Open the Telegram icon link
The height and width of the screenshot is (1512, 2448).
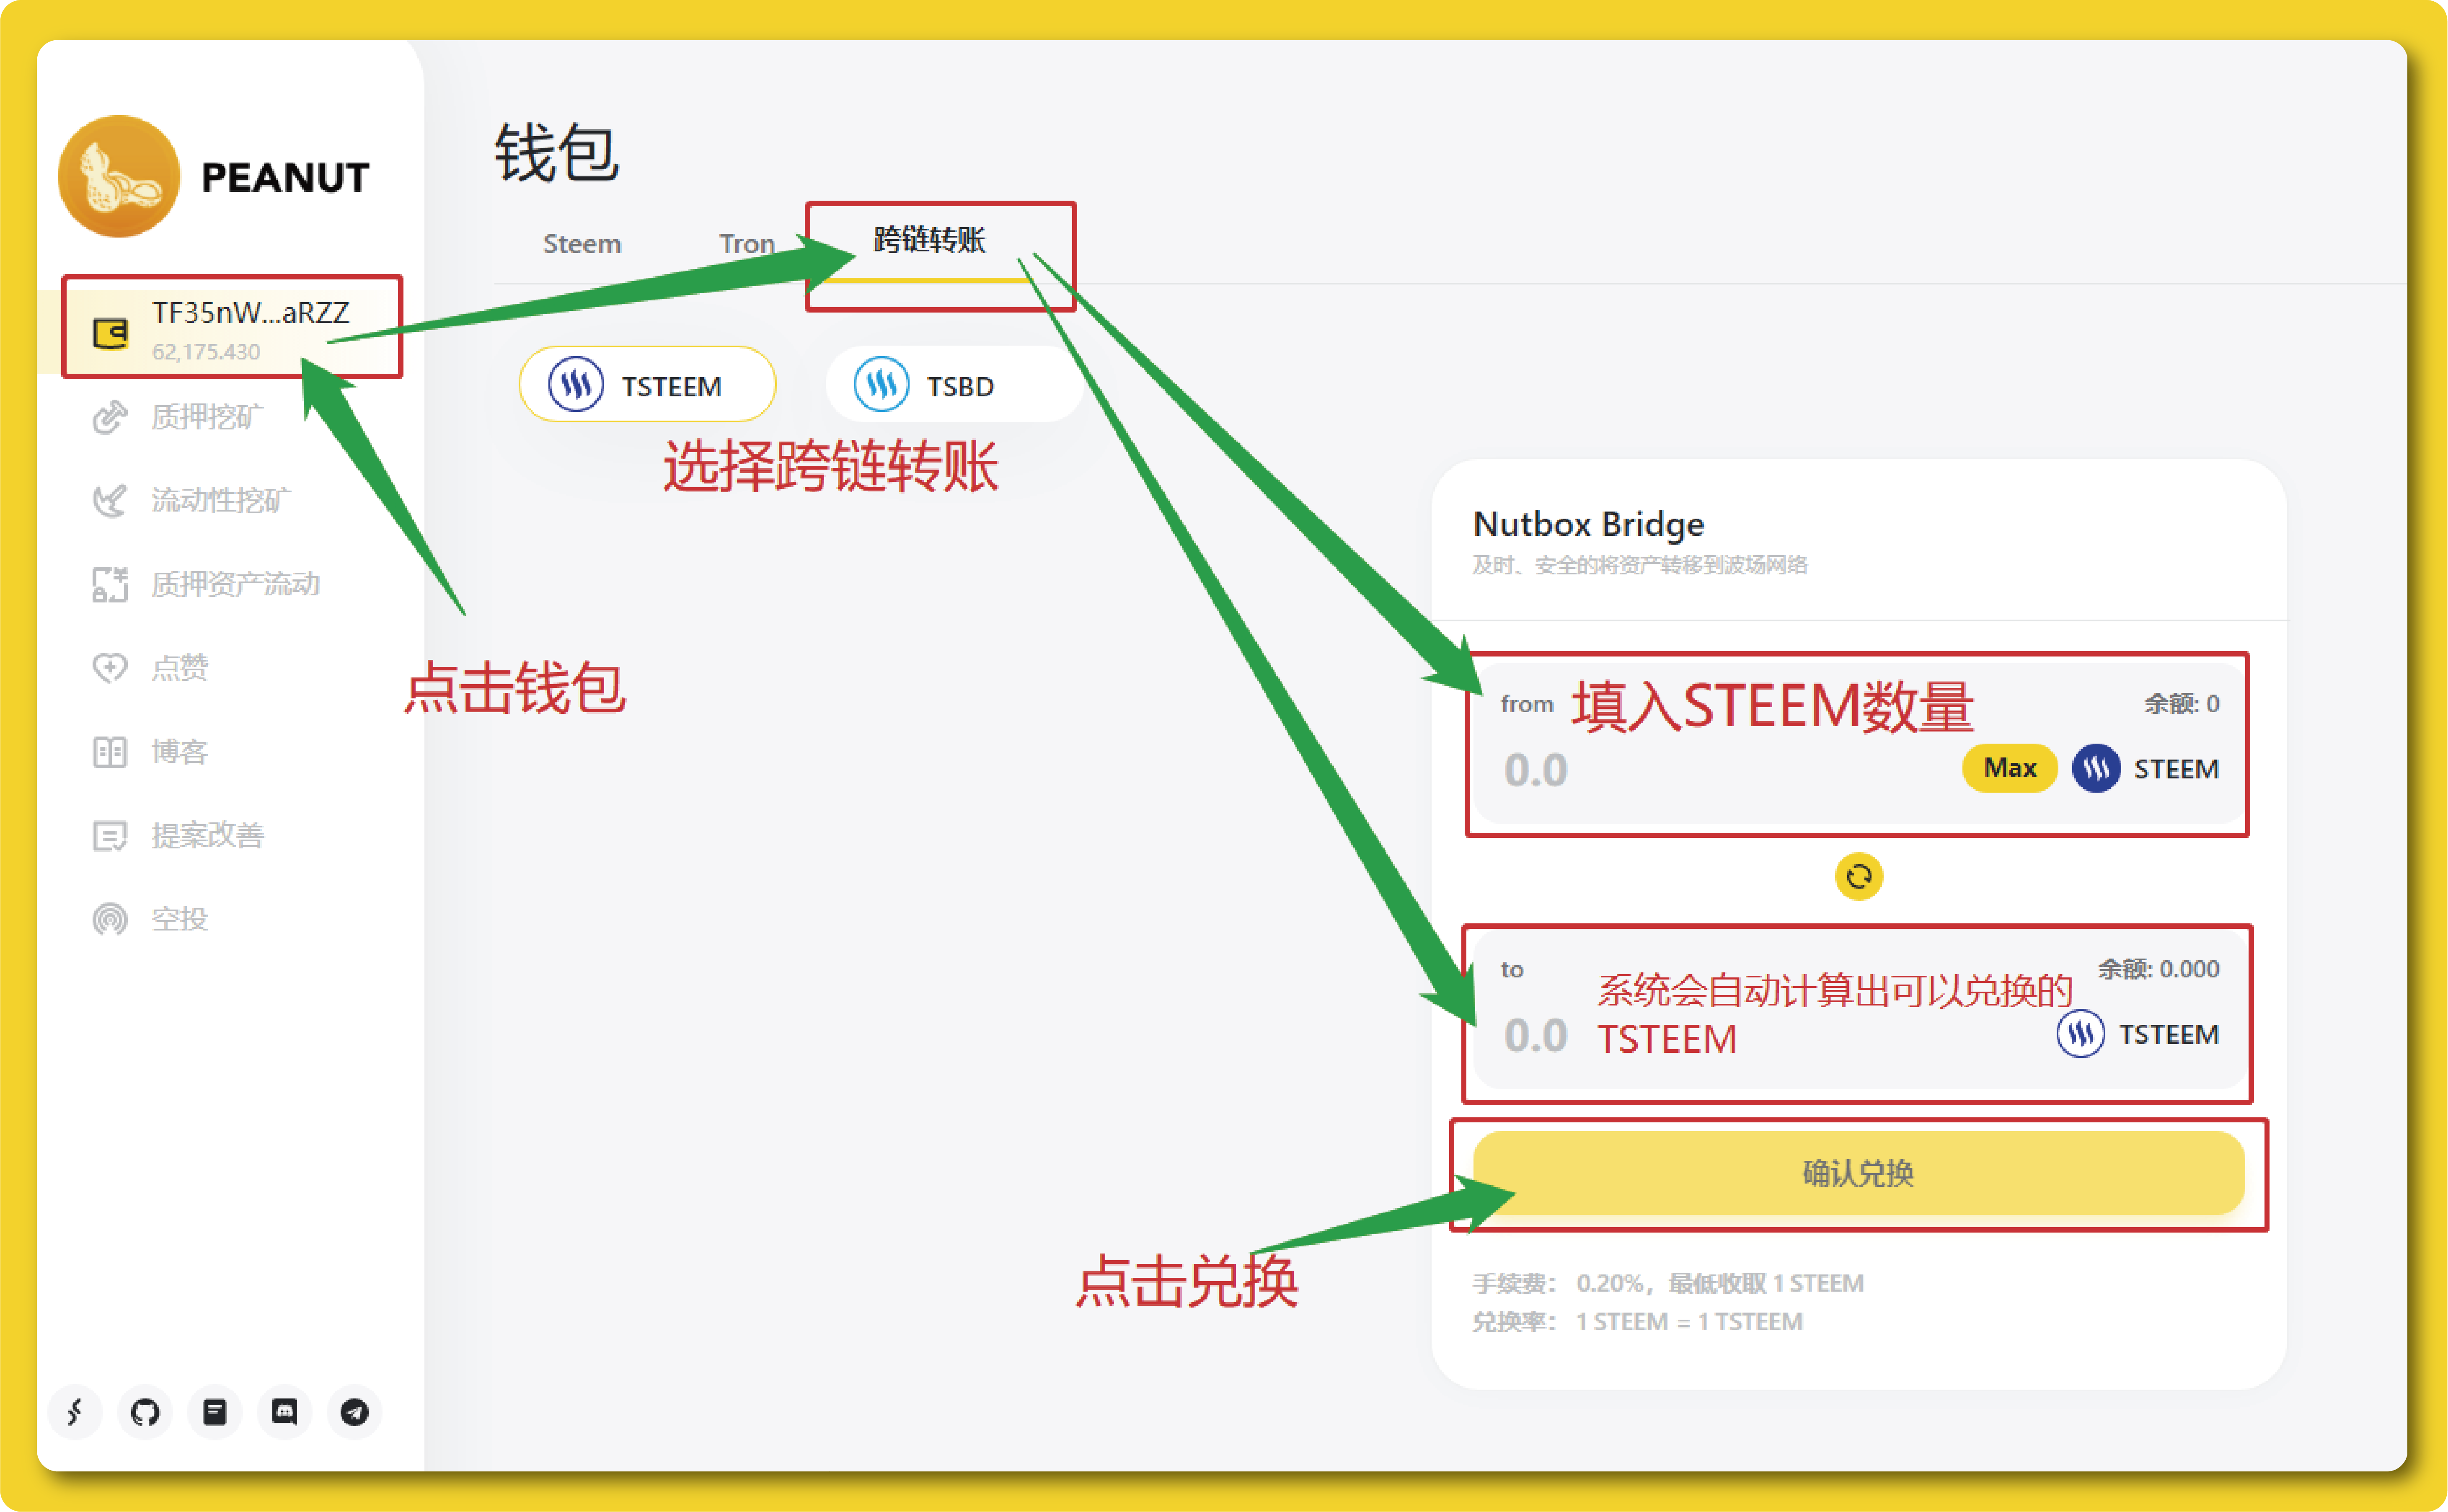tap(354, 1412)
